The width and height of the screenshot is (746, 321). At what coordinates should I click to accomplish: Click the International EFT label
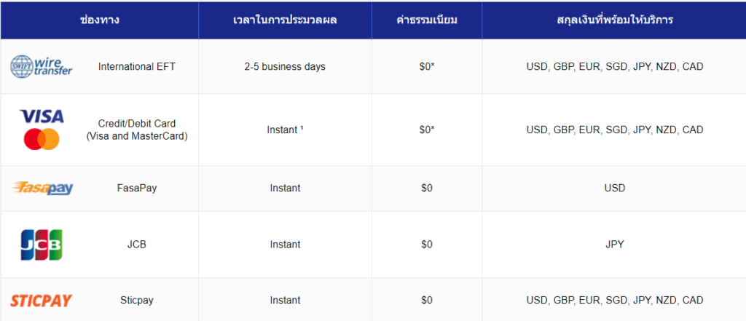point(137,66)
